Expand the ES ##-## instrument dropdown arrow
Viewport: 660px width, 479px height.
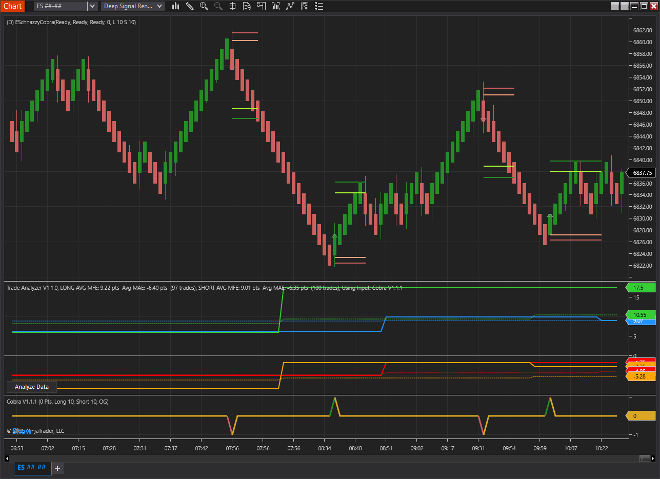(92, 6)
